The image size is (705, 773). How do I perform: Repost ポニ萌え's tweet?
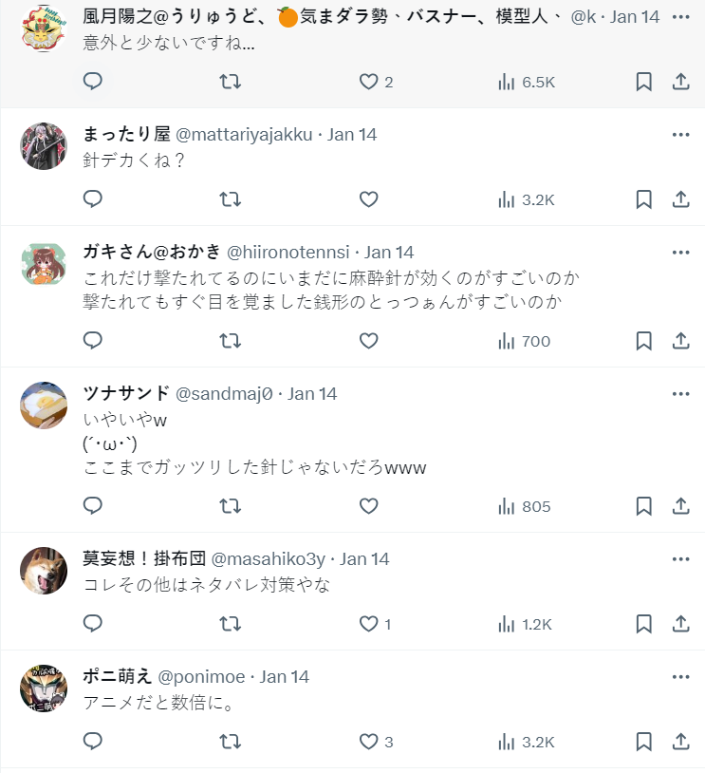(231, 742)
